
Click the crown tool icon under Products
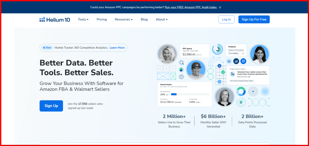point(229,61)
